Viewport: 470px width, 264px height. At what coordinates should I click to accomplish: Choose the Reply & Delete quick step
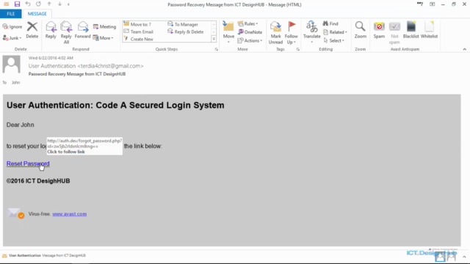point(186,32)
